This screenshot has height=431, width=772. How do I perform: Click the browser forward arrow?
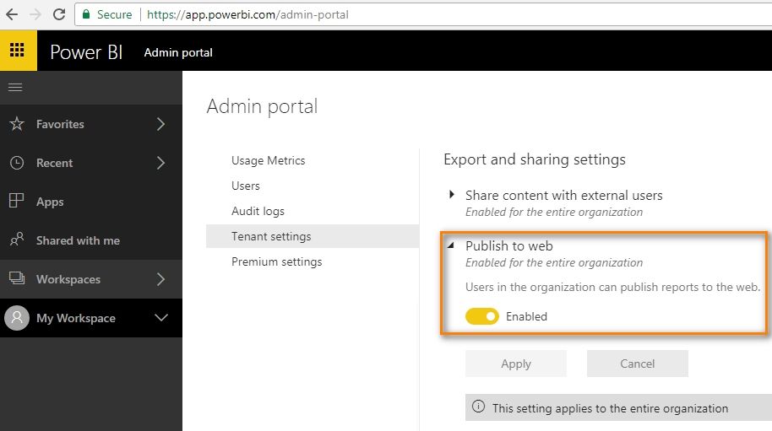[35, 14]
